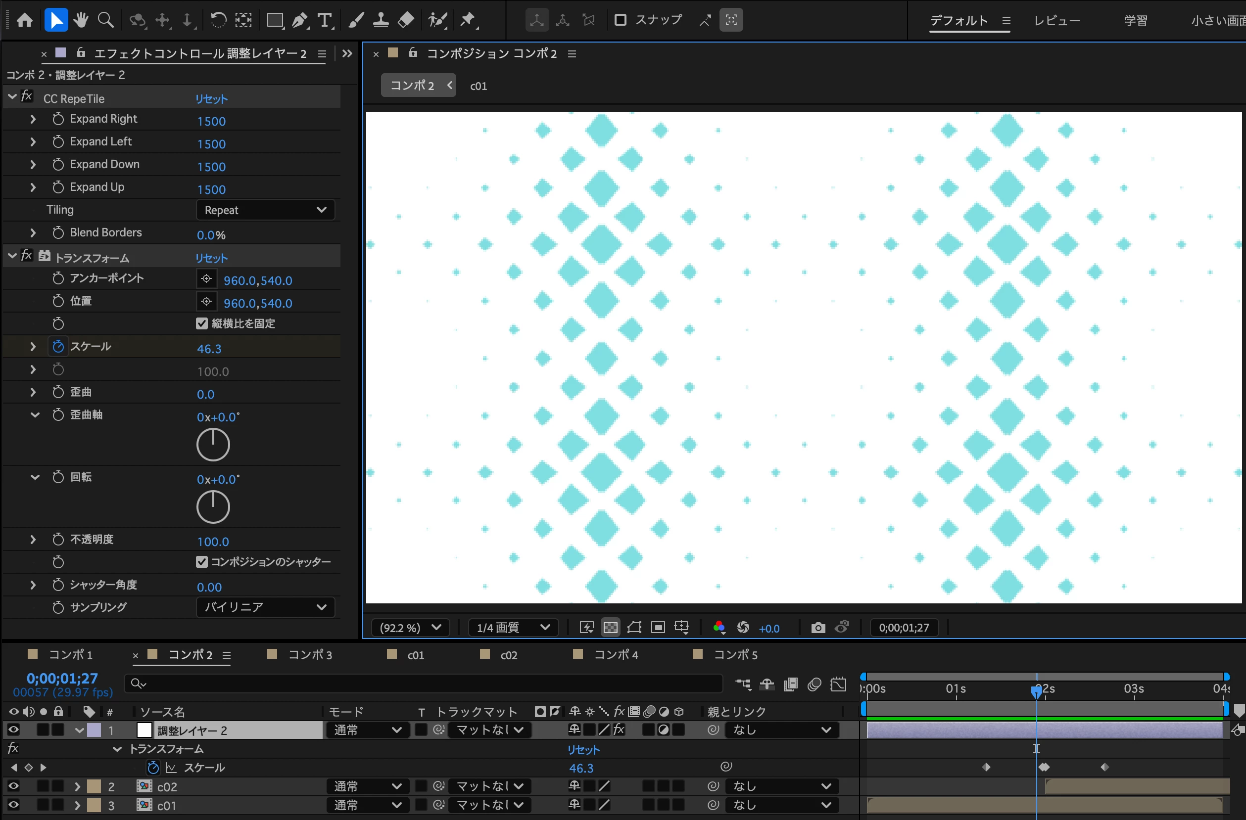The height and width of the screenshot is (820, 1246).
Task: Click the Home icon
Action: [x=25, y=20]
